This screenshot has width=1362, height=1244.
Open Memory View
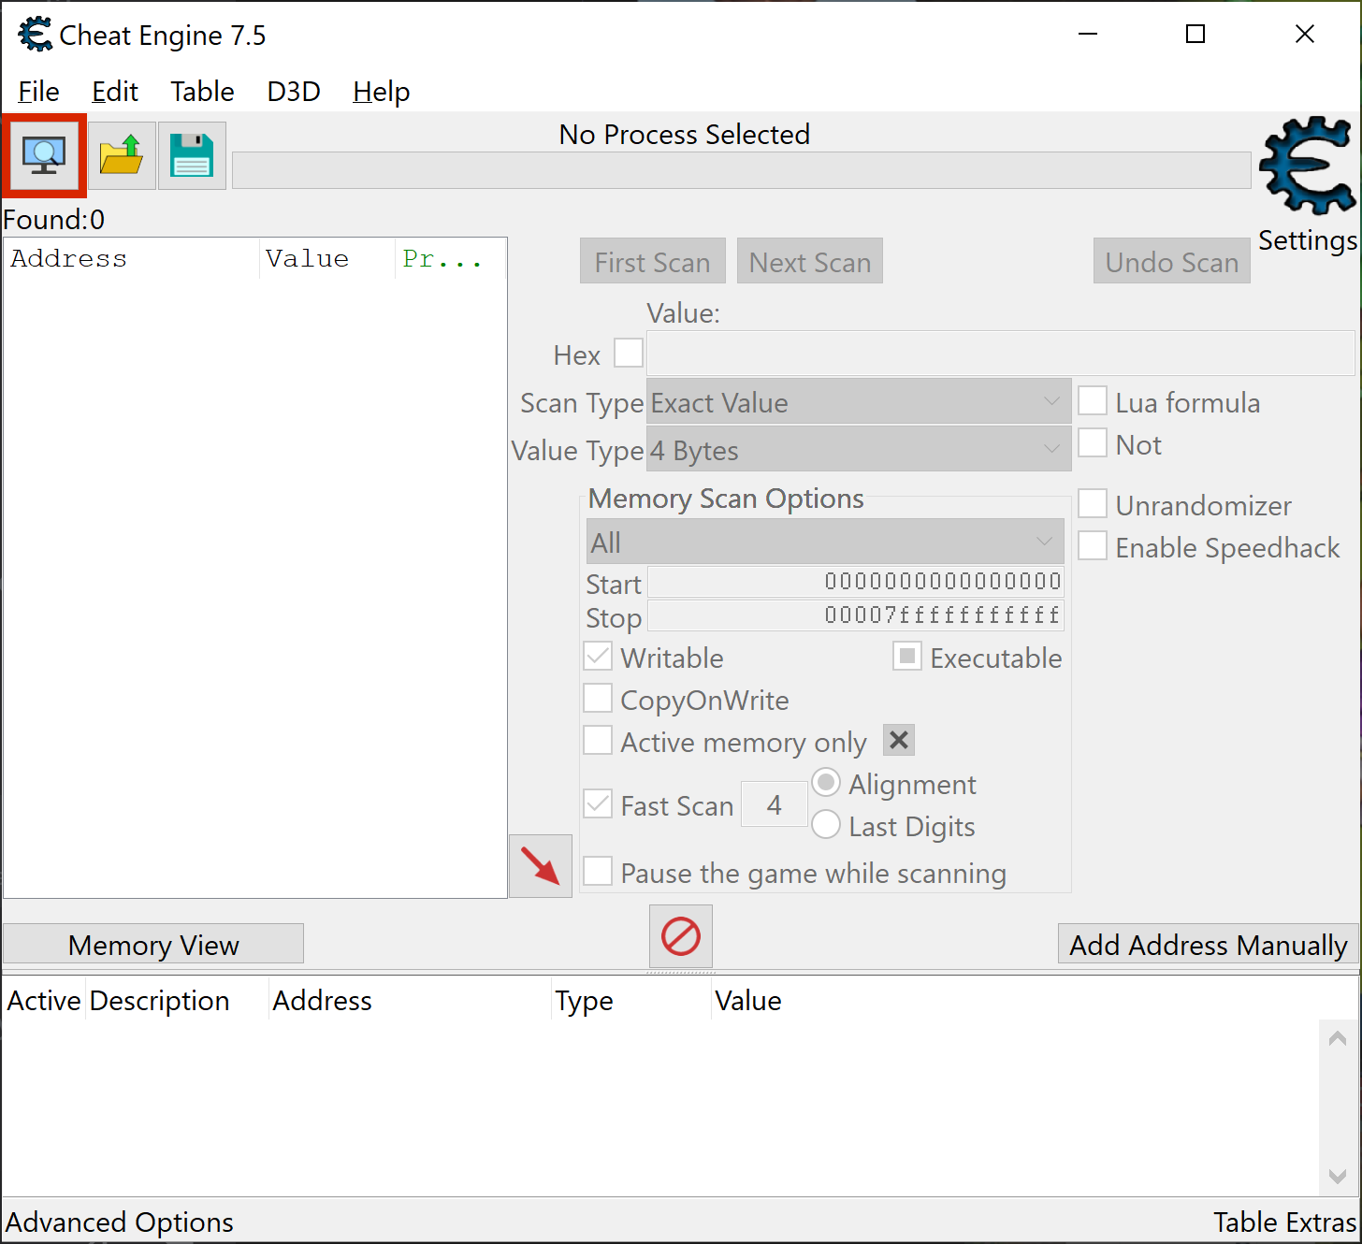tap(153, 945)
